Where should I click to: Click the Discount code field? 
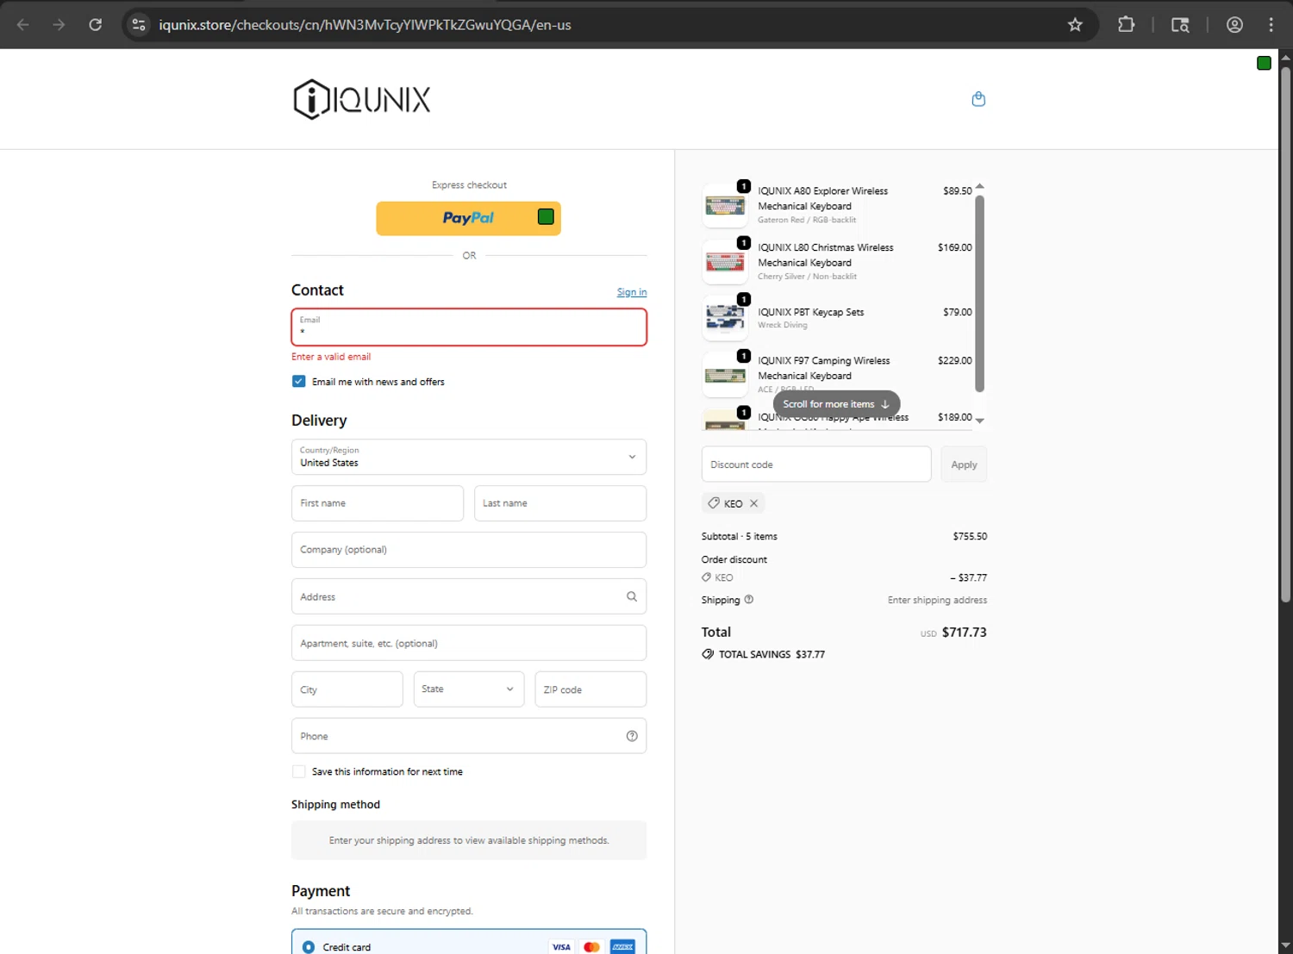point(816,465)
